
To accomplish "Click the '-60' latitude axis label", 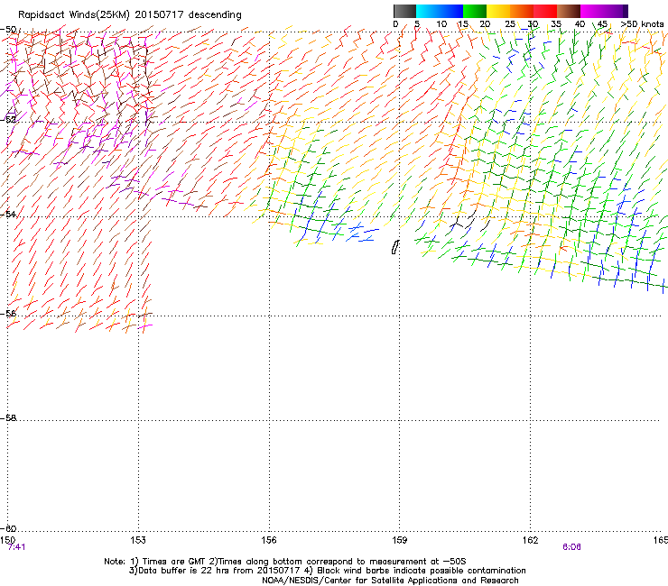I will pos(9,528).
